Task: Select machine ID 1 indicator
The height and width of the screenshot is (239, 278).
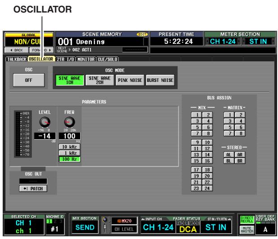Action: [49, 221]
